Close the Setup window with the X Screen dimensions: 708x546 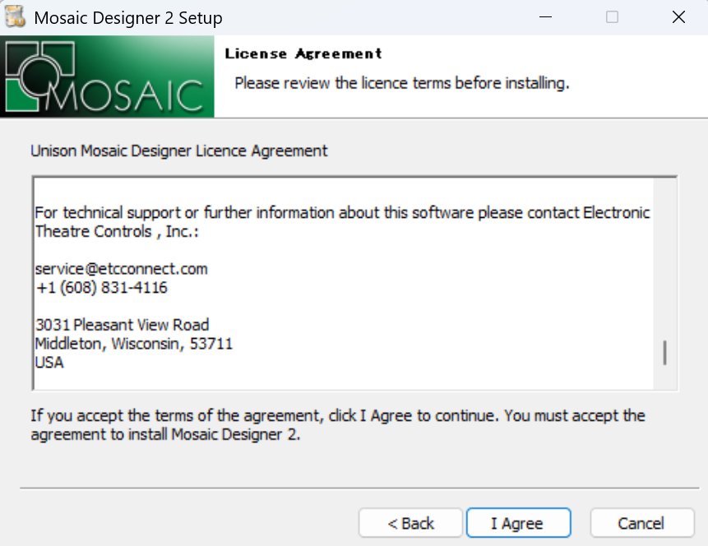coord(678,17)
